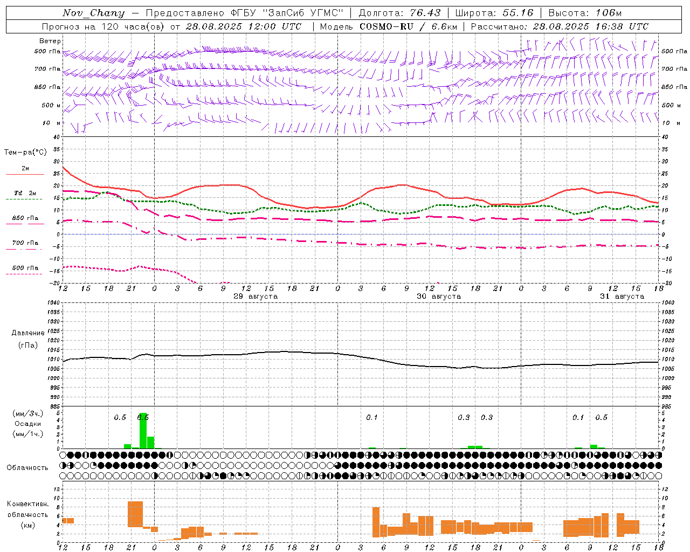The height and width of the screenshot is (552, 690).
Task: Click the Ветер panel label
Action: pos(50,41)
